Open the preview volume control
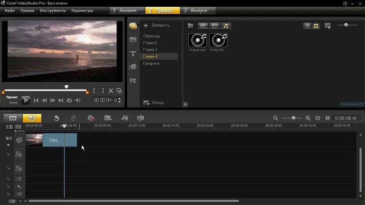Viewport: 365px width, 205px height. click(78, 100)
